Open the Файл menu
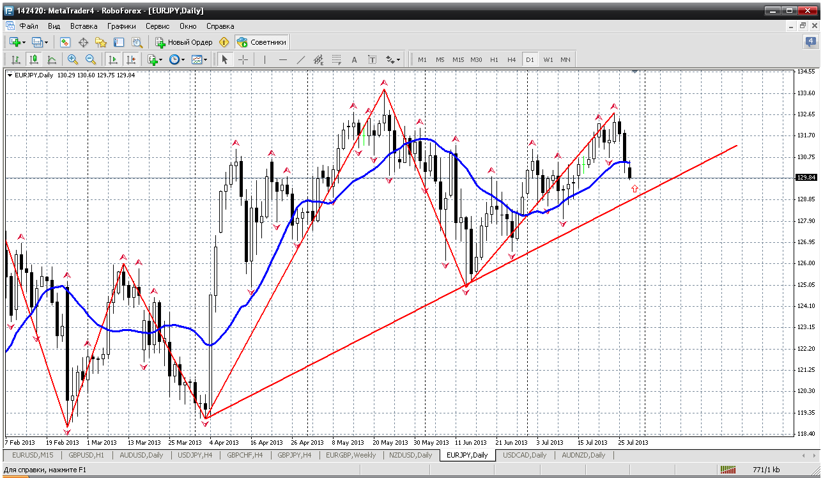The height and width of the screenshot is (478, 823). coord(29,26)
